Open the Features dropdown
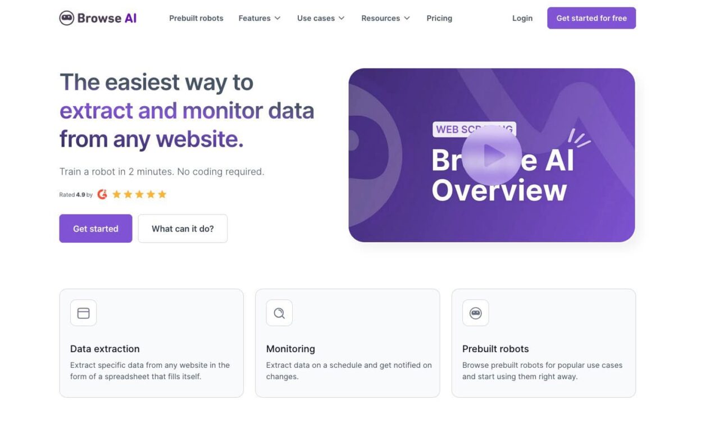 (259, 18)
